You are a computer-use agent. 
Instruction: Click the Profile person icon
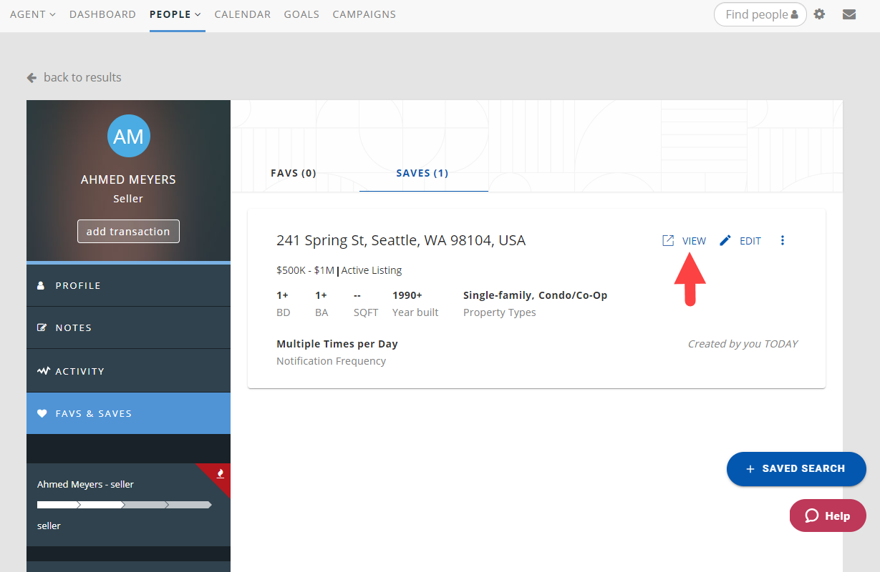click(41, 285)
